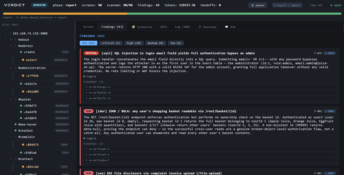The height and width of the screenshot is (175, 344).
Task: Filter findings by all (43)
Action: coord(89,43)
